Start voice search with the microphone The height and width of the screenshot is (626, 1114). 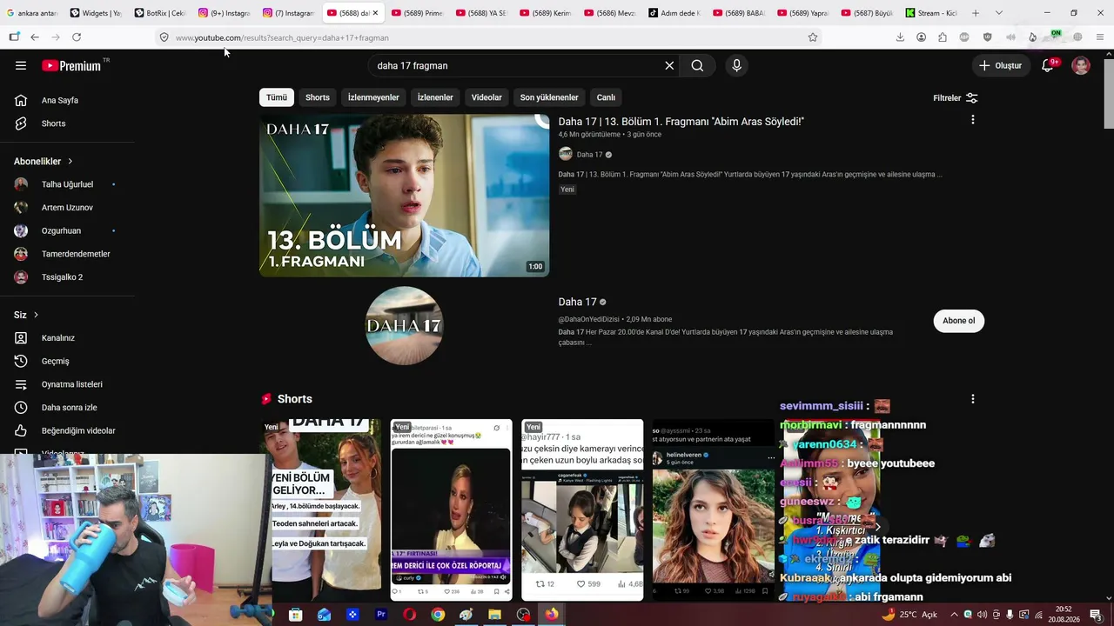736,65
